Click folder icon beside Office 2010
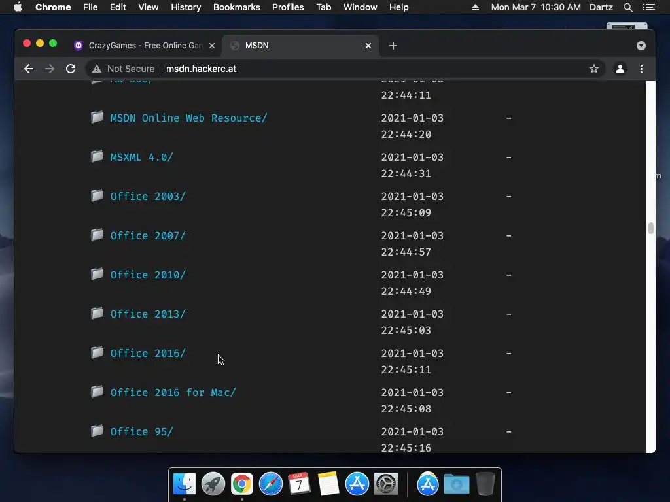 [97, 274]
